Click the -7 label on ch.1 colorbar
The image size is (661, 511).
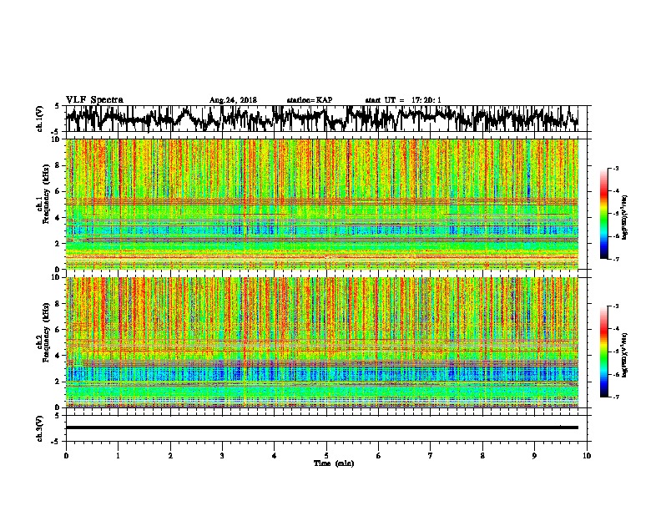pyautogui.click(x=615, y=259)
